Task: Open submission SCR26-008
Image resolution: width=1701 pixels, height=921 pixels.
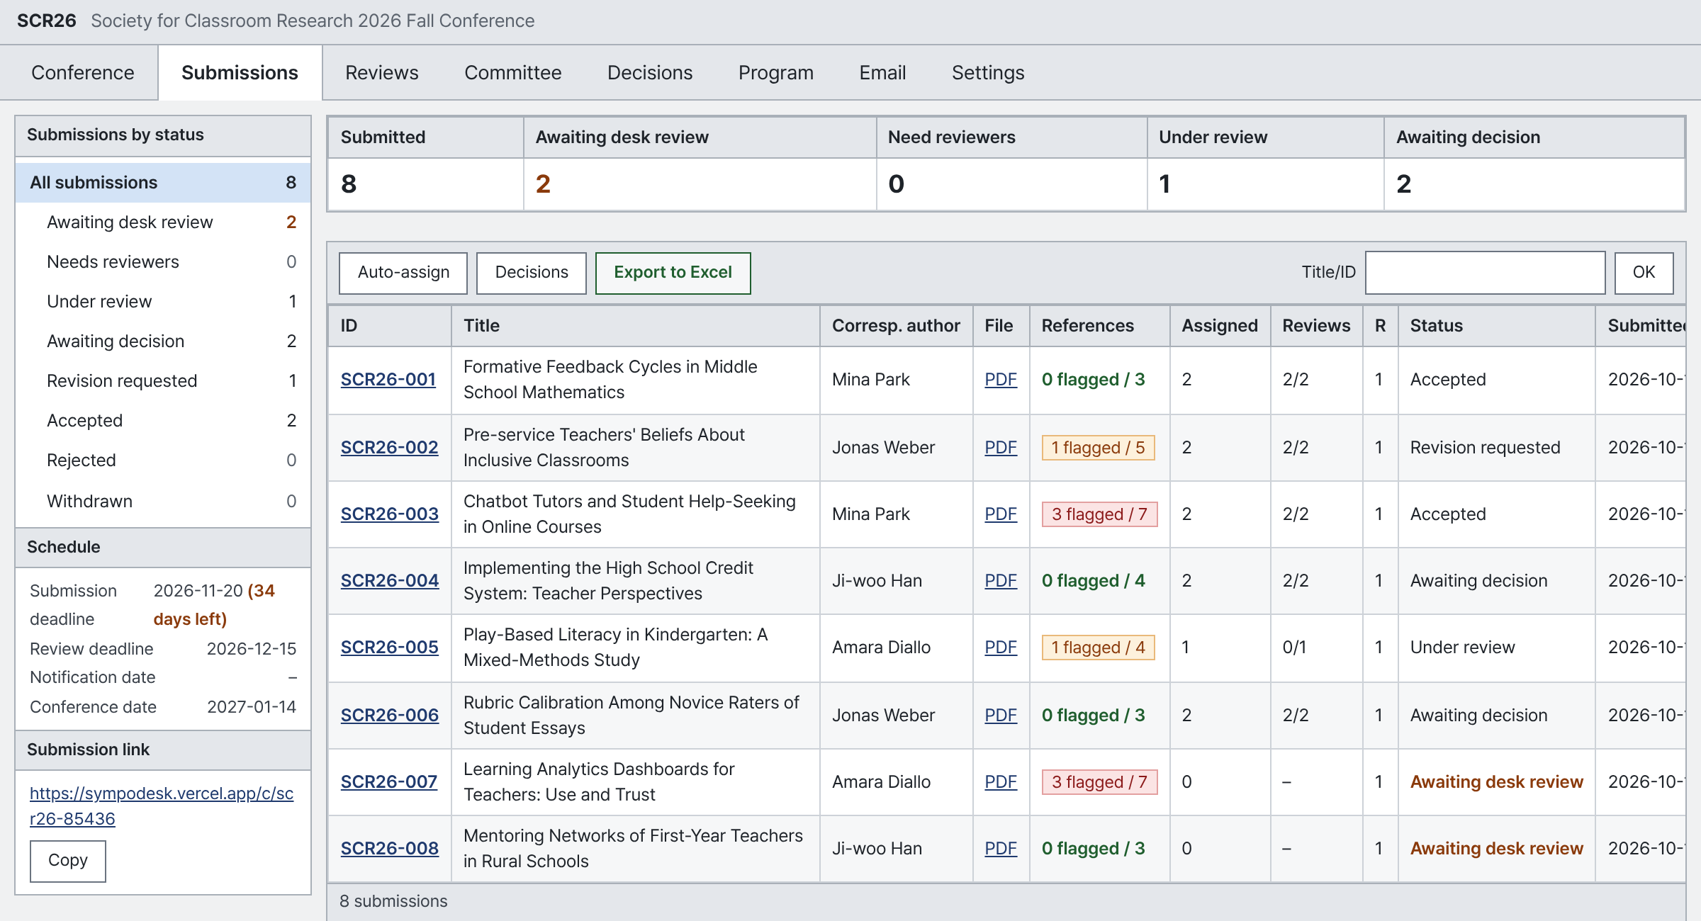Action: [389, 849]
